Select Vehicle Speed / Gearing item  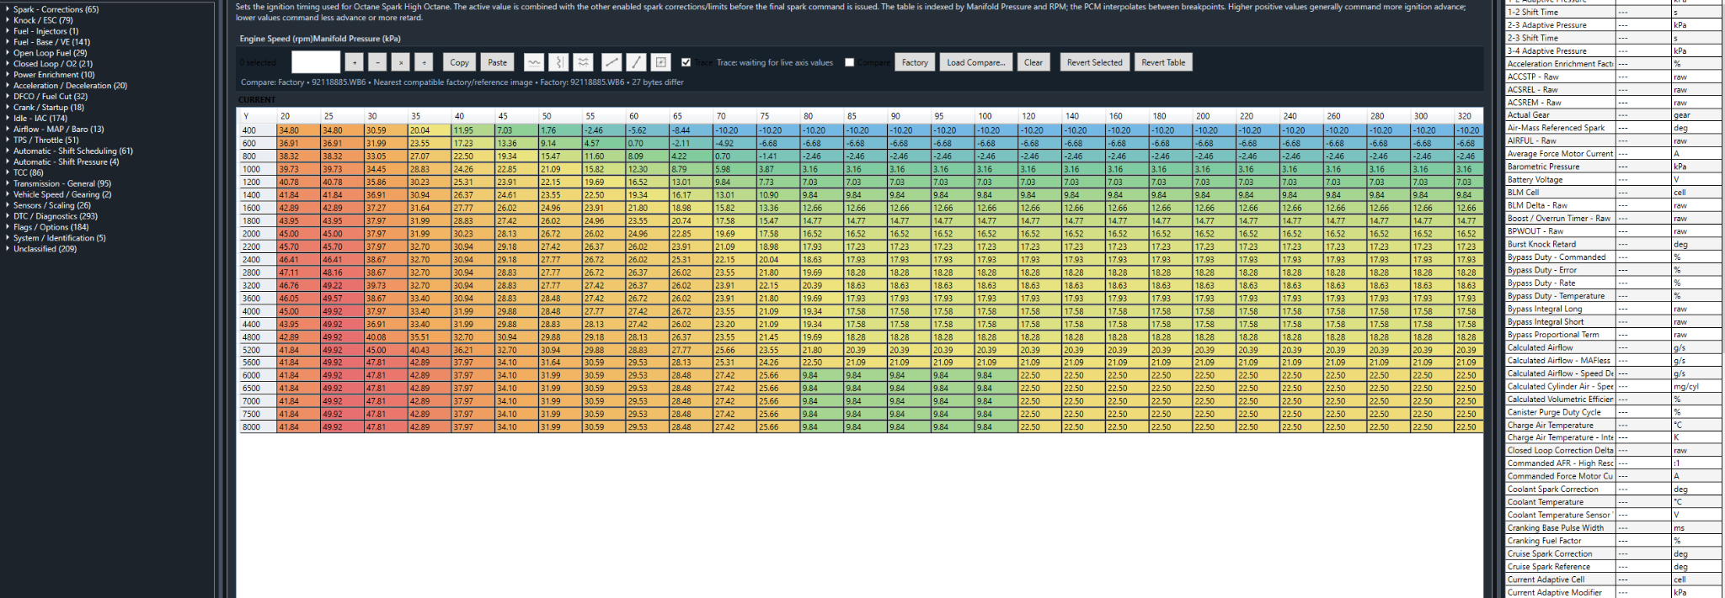coord(62,194)
